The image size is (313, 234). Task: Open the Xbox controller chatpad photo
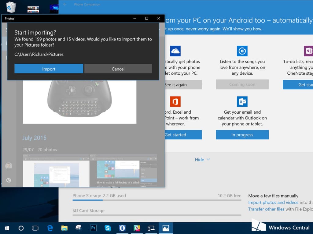coord(79,102)
